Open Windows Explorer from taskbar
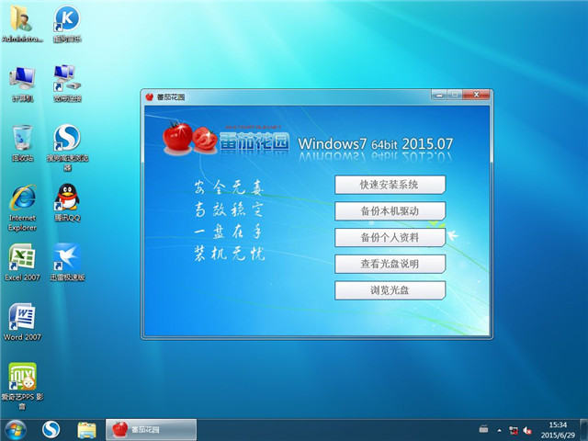The image size is (588, 441). (86, 430)
